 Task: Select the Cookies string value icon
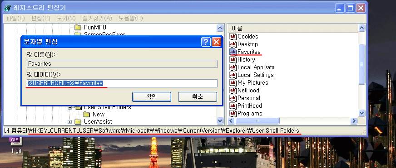(233, 37)
